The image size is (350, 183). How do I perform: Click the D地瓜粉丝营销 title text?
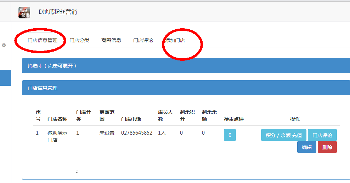58,12
